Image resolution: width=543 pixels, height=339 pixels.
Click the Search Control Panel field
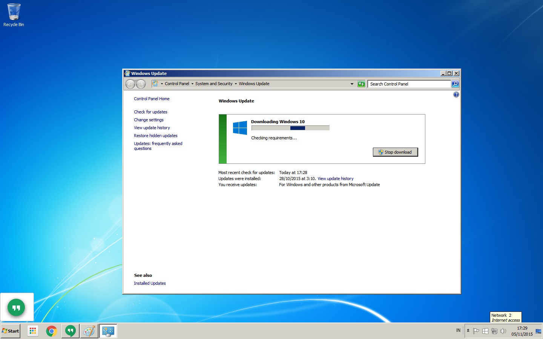[409, 84]
